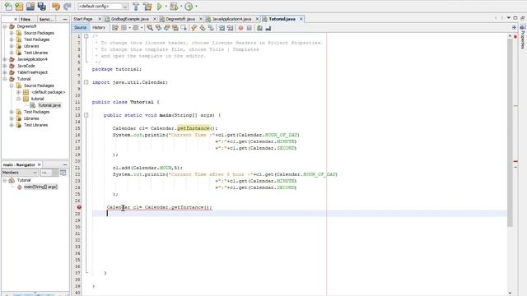Click getInstance on line 15

pos(194,128)
